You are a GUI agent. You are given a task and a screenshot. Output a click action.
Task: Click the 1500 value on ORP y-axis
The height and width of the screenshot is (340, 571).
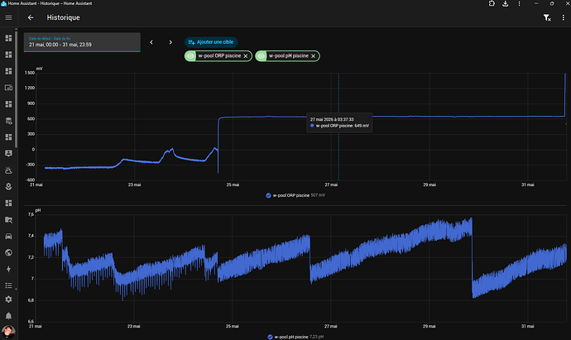coord(30,73)
